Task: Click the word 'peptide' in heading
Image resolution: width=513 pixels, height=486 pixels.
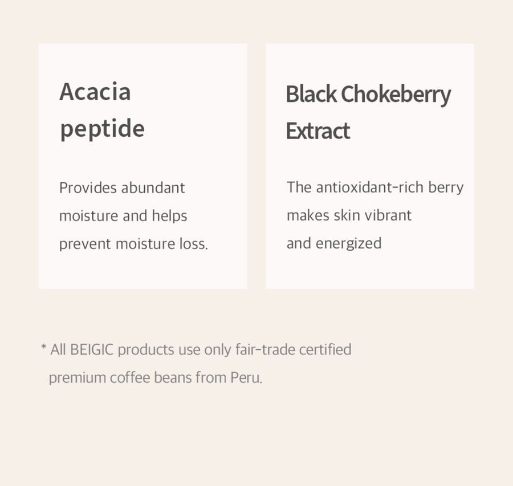Action: 103,129
